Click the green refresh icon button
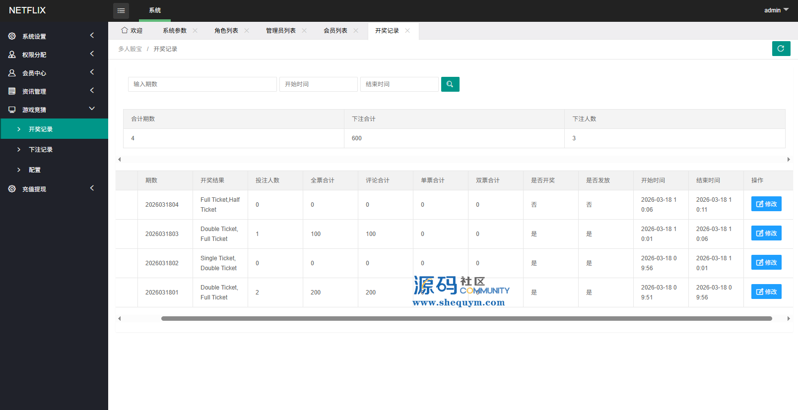Image resolution: width=798 pixels, height=410 pixels. (x=781, y=49)
